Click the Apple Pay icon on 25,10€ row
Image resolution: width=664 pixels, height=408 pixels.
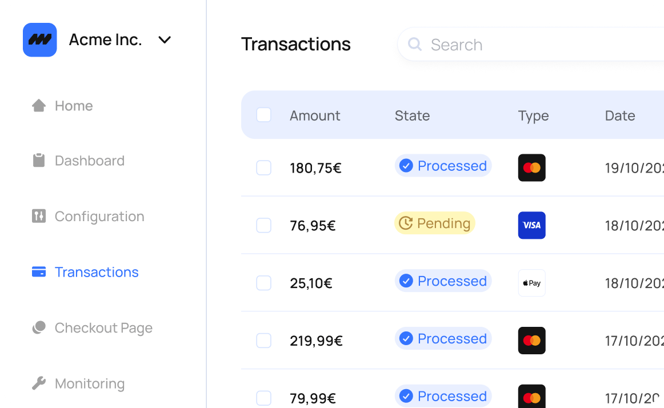[x=532, y=283]
